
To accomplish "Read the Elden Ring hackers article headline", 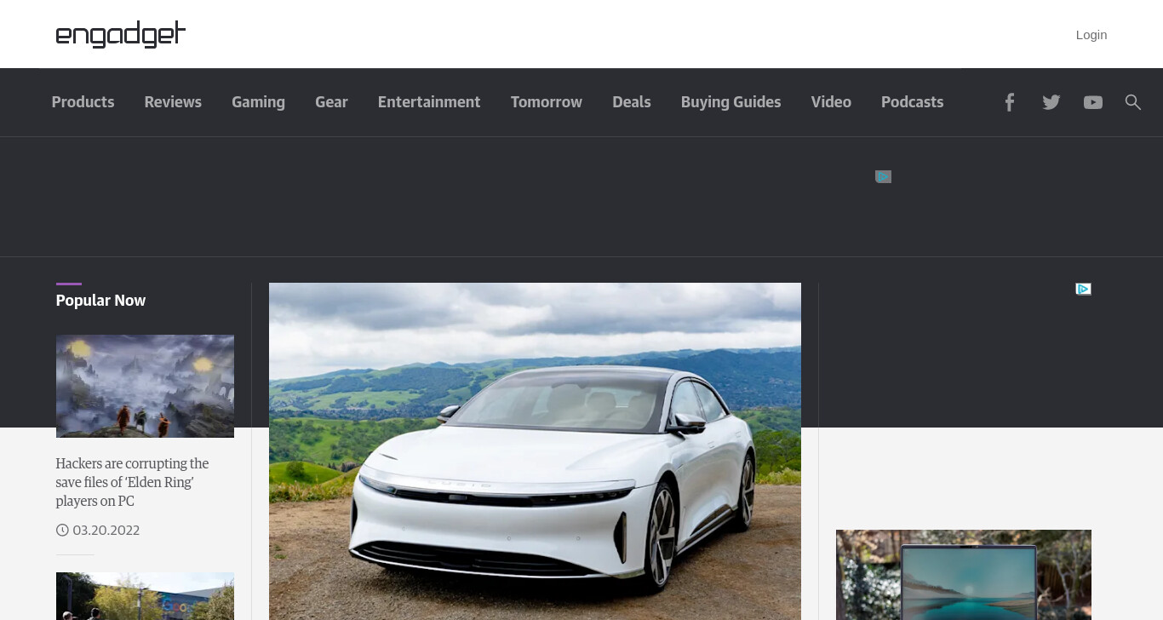I will click(x=133, y=482).
